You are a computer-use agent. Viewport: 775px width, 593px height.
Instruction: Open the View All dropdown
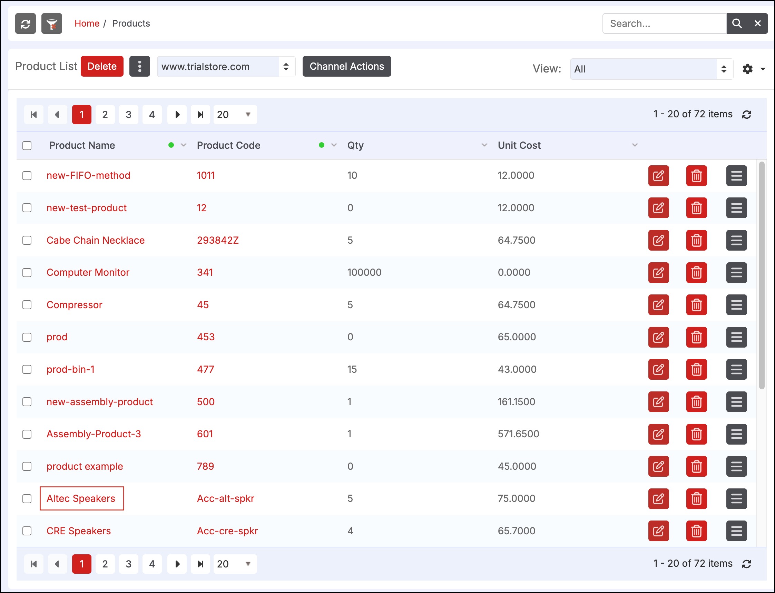click(x=651, y=69)
